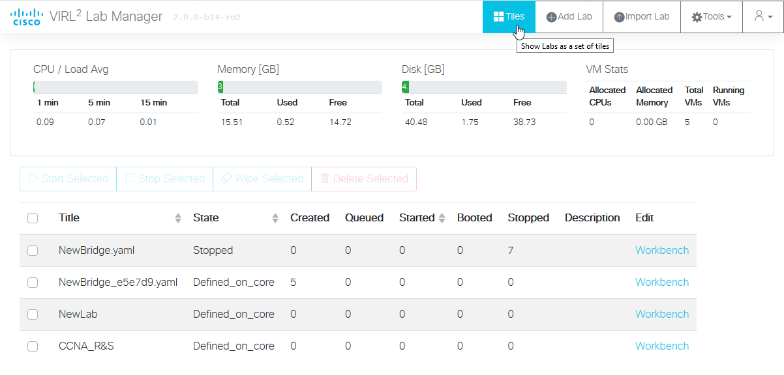Click the Defined_on_core state of NewLab
The height and width of the screenshot is (375, 784).
[x=234, y=314]
